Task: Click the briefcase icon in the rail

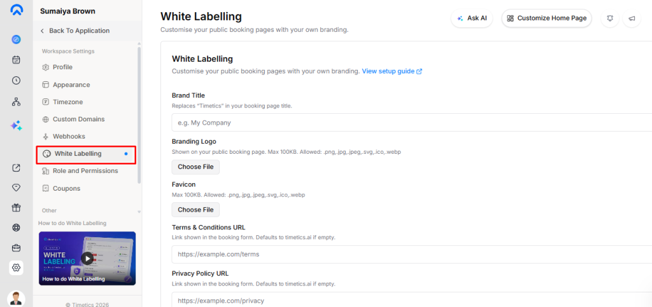Action: pos(16,248)
